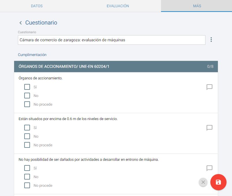
Task: Check No procede for Órganos de accionamiento
Action: pos(27,104)
